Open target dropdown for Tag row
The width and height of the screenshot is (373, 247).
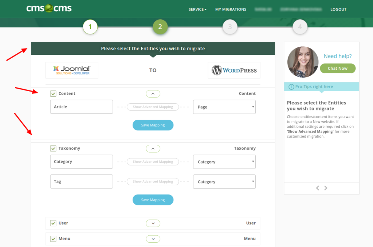point(224,182)
